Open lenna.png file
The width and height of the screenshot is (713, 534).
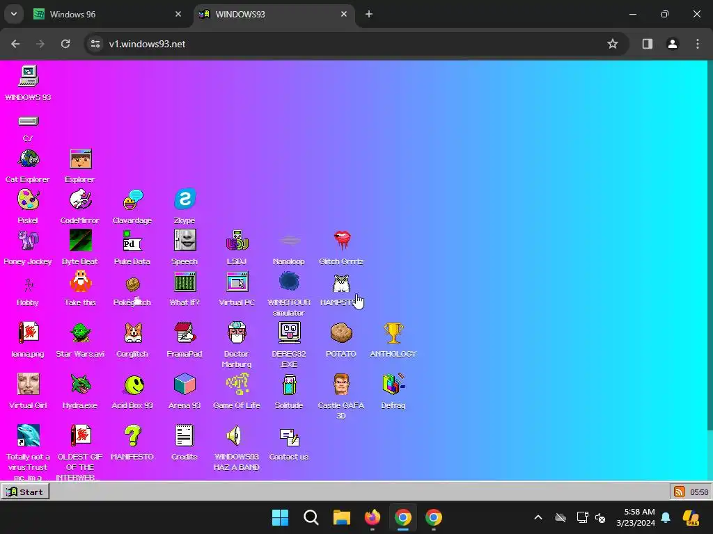pyautogui.click(x=28, y=333)
